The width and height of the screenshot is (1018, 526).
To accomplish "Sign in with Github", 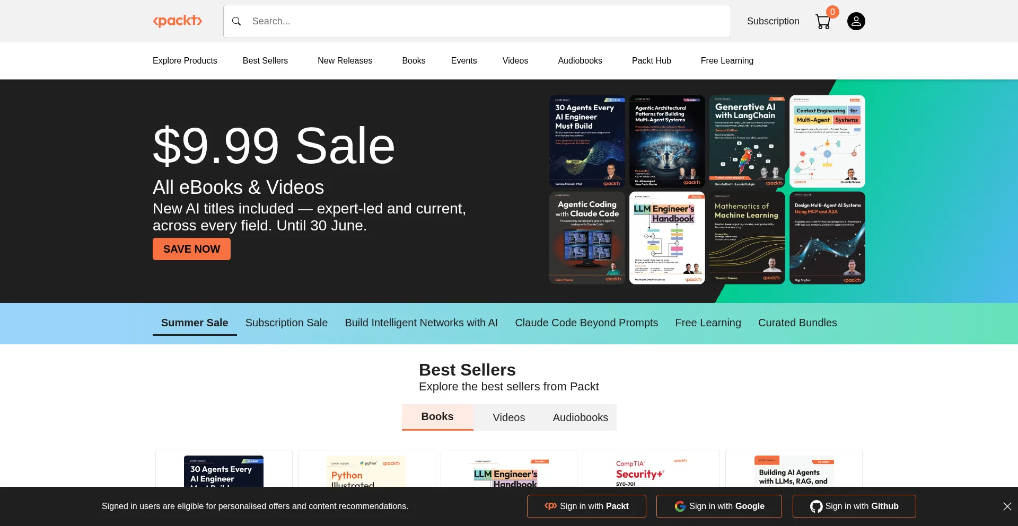I will click(x=854, y=506).
